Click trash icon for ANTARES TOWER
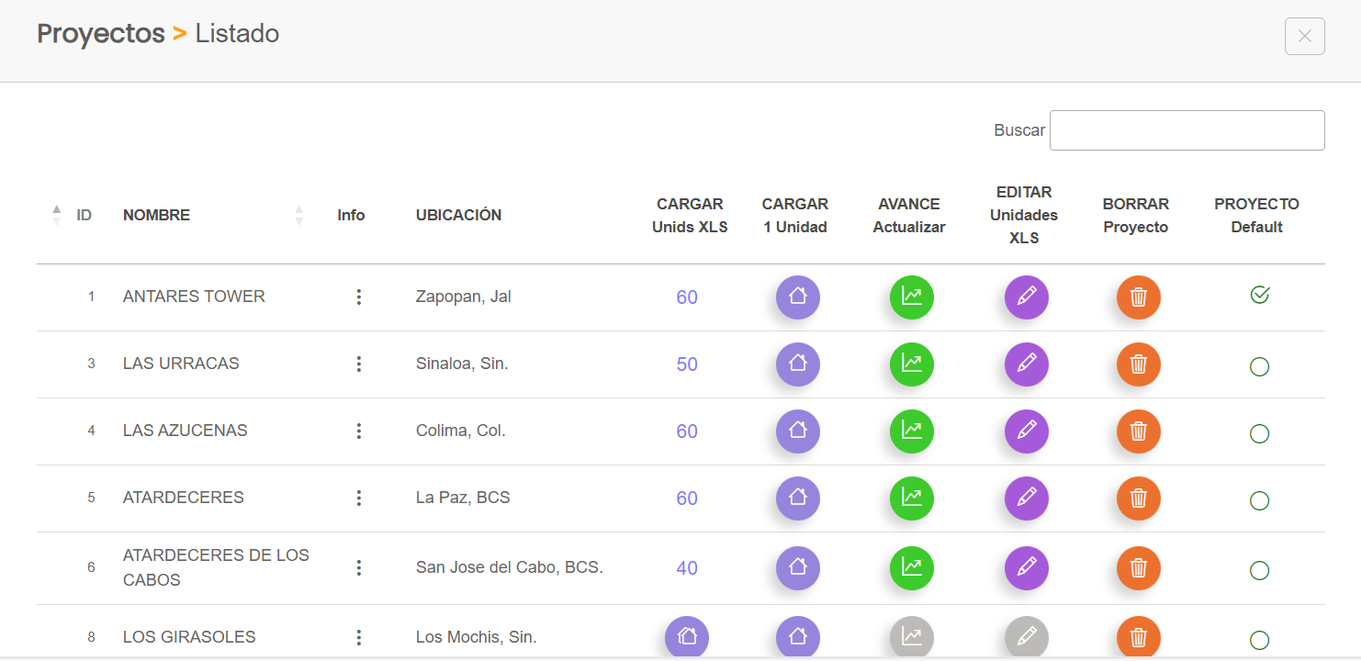 (1138, 297)
